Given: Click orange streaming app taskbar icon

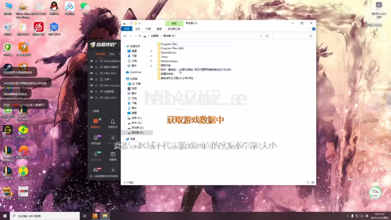Looking at the screenshot, I should [x=95, y=216].
